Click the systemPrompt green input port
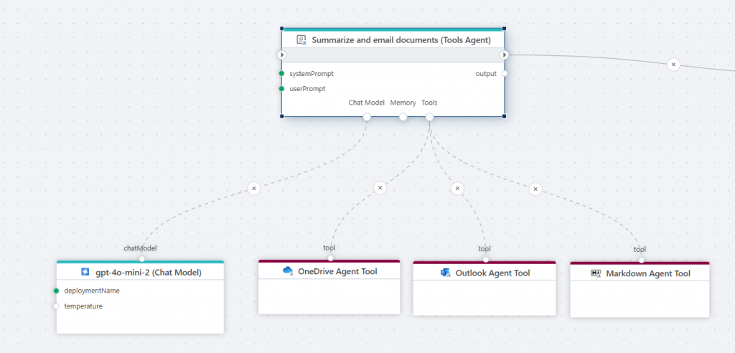 tap(282, 73)
